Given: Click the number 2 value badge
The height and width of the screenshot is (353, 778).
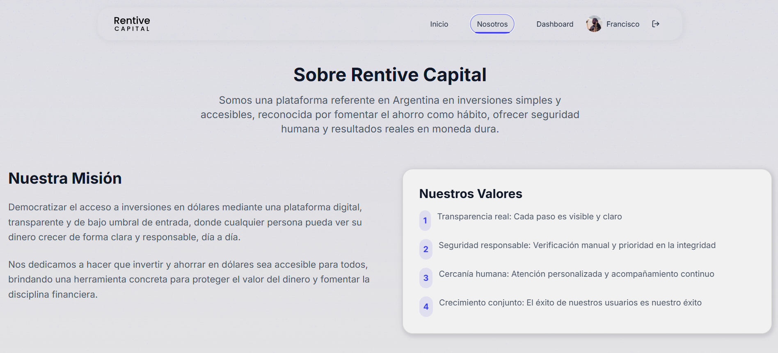Looking at the screenshot, I should click(x=426, y=249).
